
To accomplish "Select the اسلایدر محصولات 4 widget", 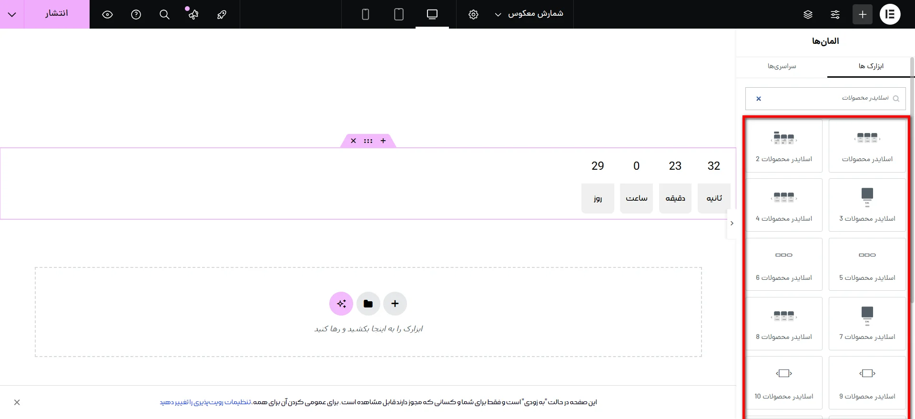I will 784,205.
